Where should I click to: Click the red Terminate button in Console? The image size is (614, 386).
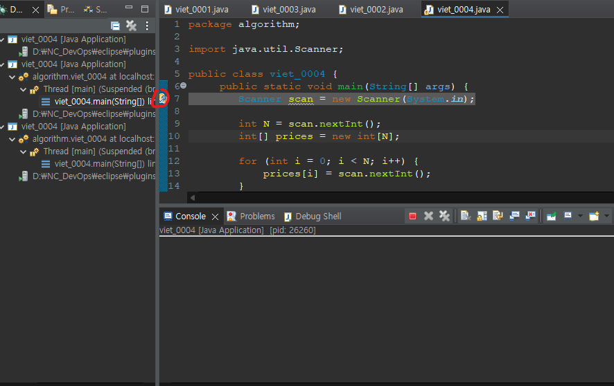(x=412, y=217)
